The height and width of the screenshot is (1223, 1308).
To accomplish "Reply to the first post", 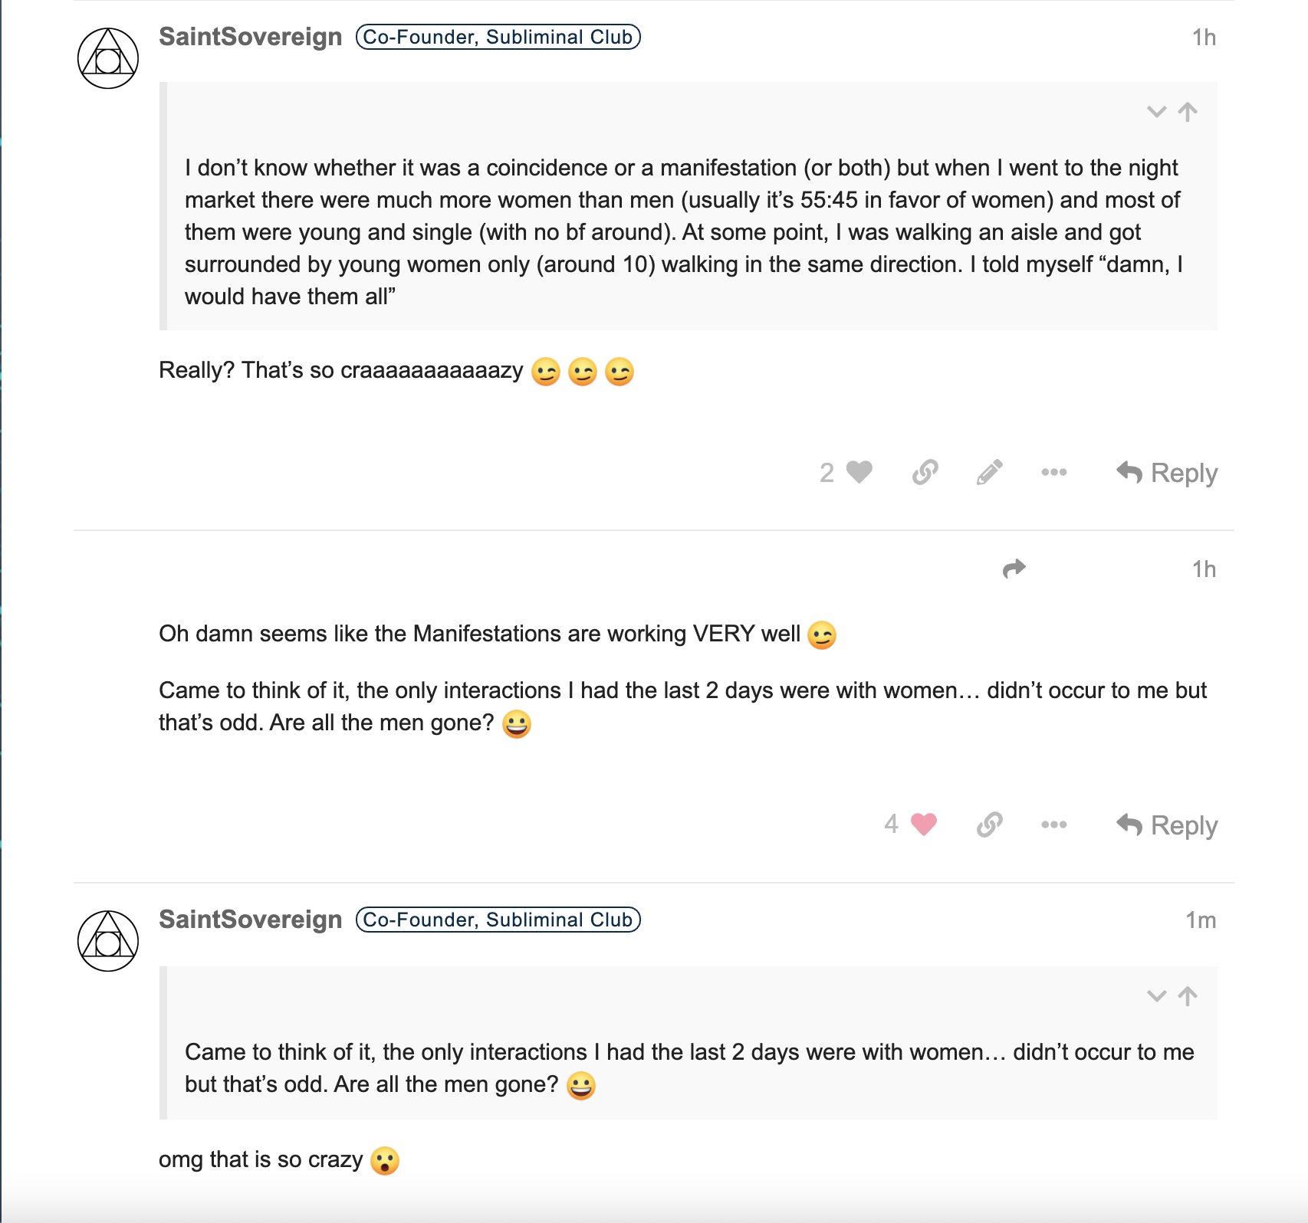I will click(x=1167, y=473).
